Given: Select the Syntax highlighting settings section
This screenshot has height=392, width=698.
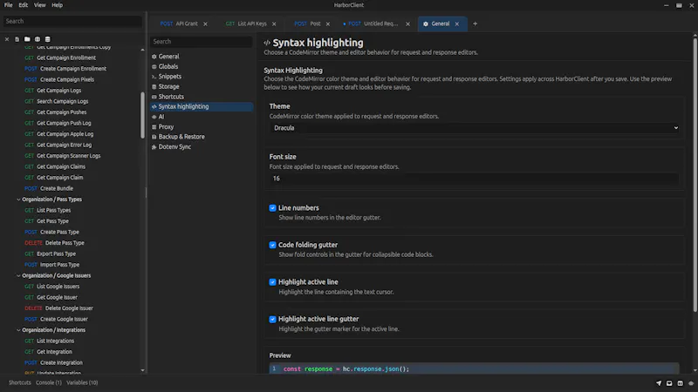Looking at the screenshot, I should tap(202, 106).
